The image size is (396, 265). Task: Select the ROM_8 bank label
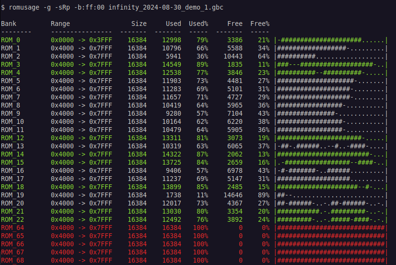(11, 105)
